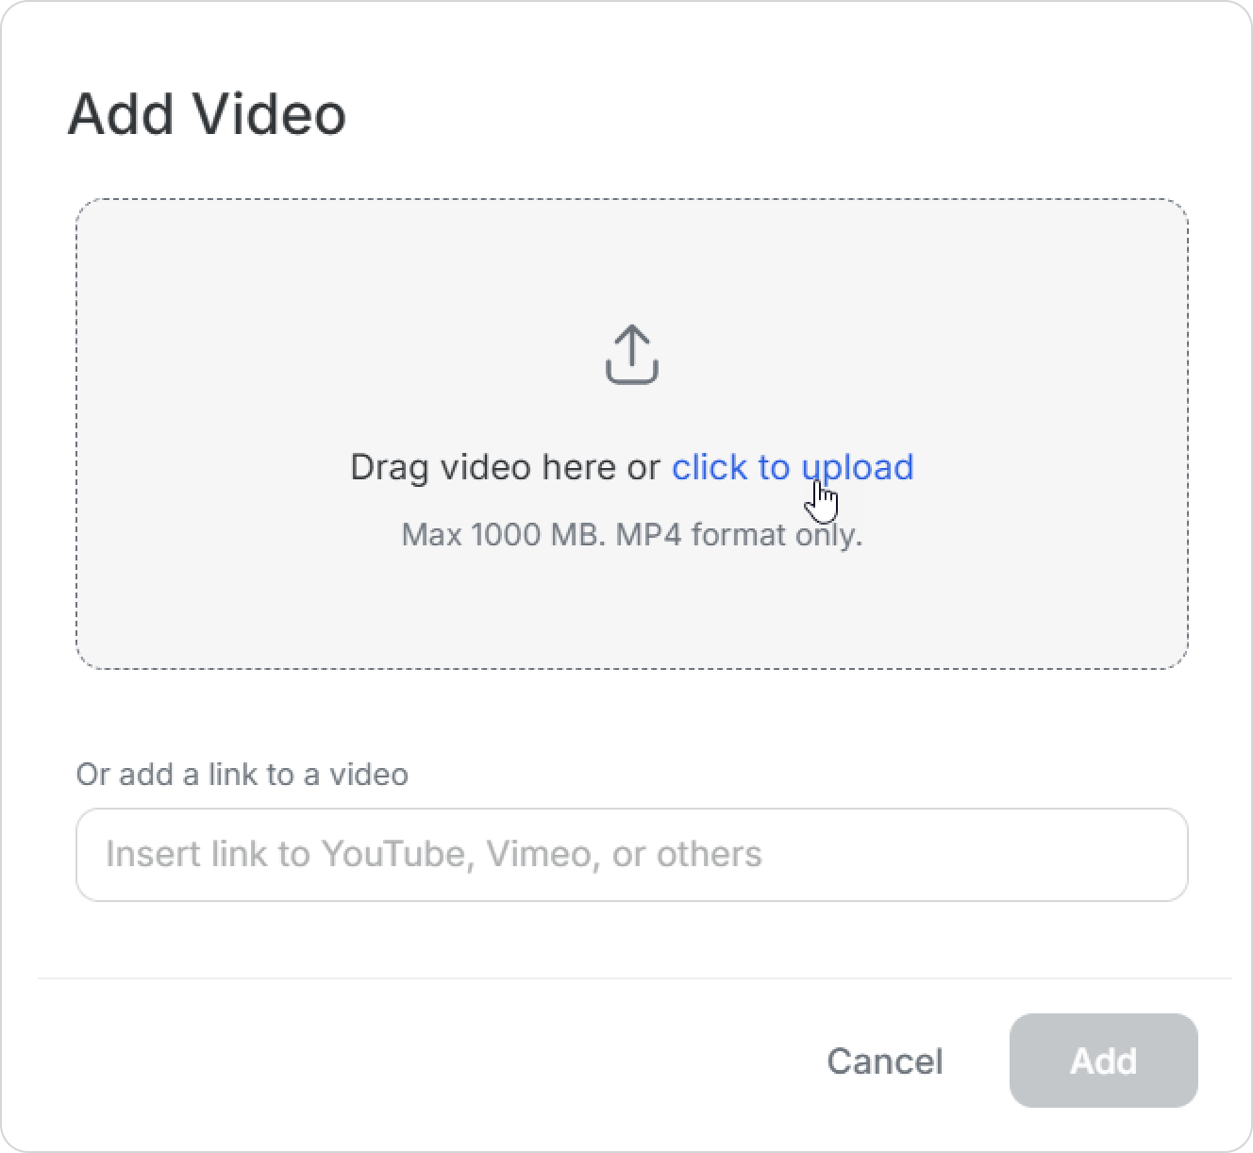Click the "Add Video" dialog title
The height and width of the screenshot is (1153, 1253).
(x=207, y=114)
